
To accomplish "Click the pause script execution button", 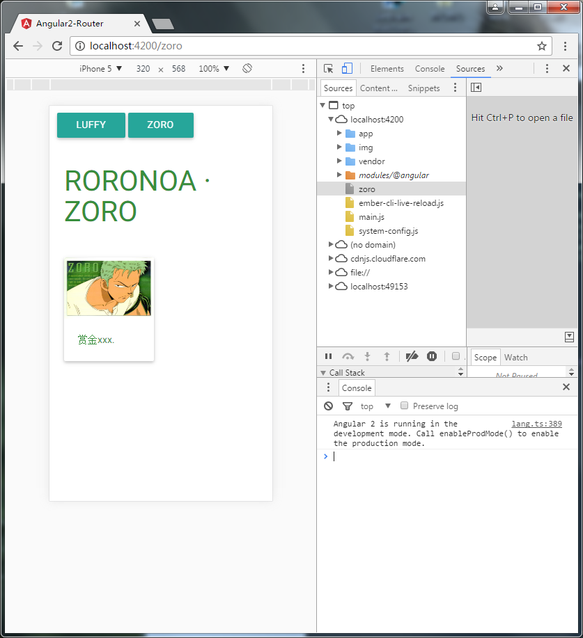I will click(328, 357).
